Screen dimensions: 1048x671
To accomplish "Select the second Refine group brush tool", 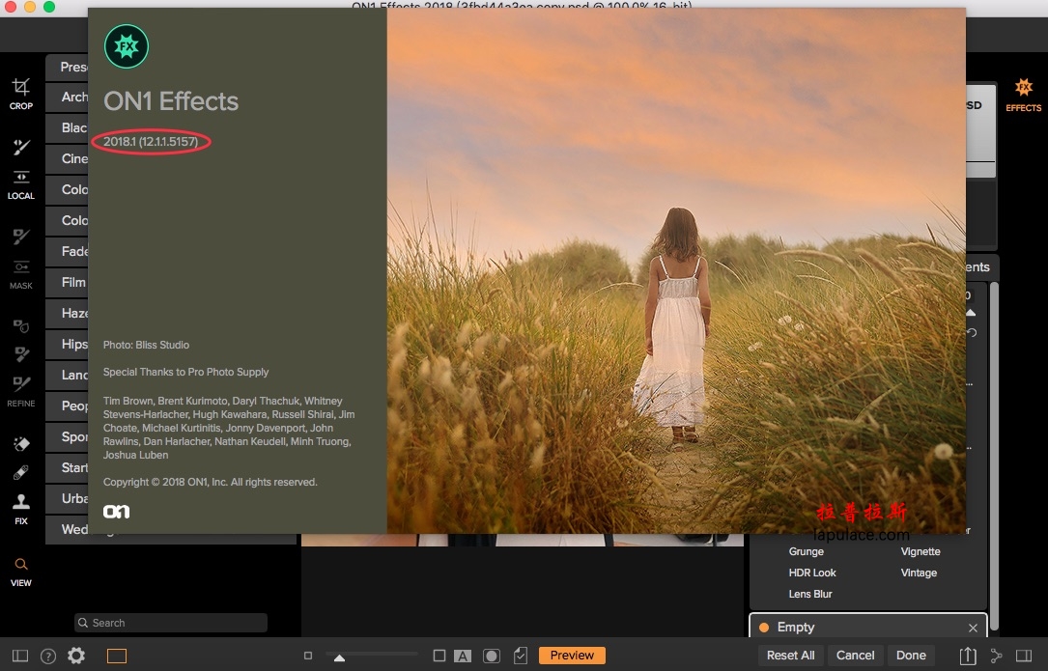I will click(20, 354).
